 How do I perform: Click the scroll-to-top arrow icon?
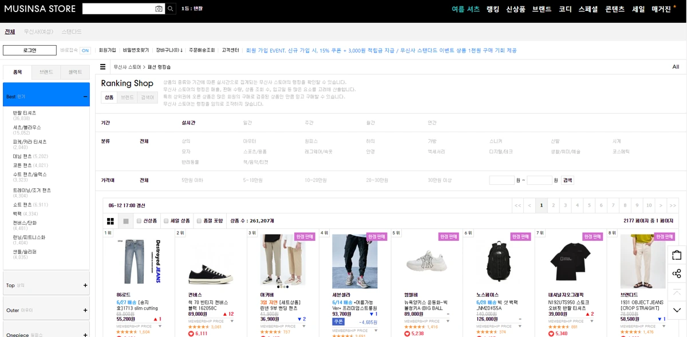[677, 292]
